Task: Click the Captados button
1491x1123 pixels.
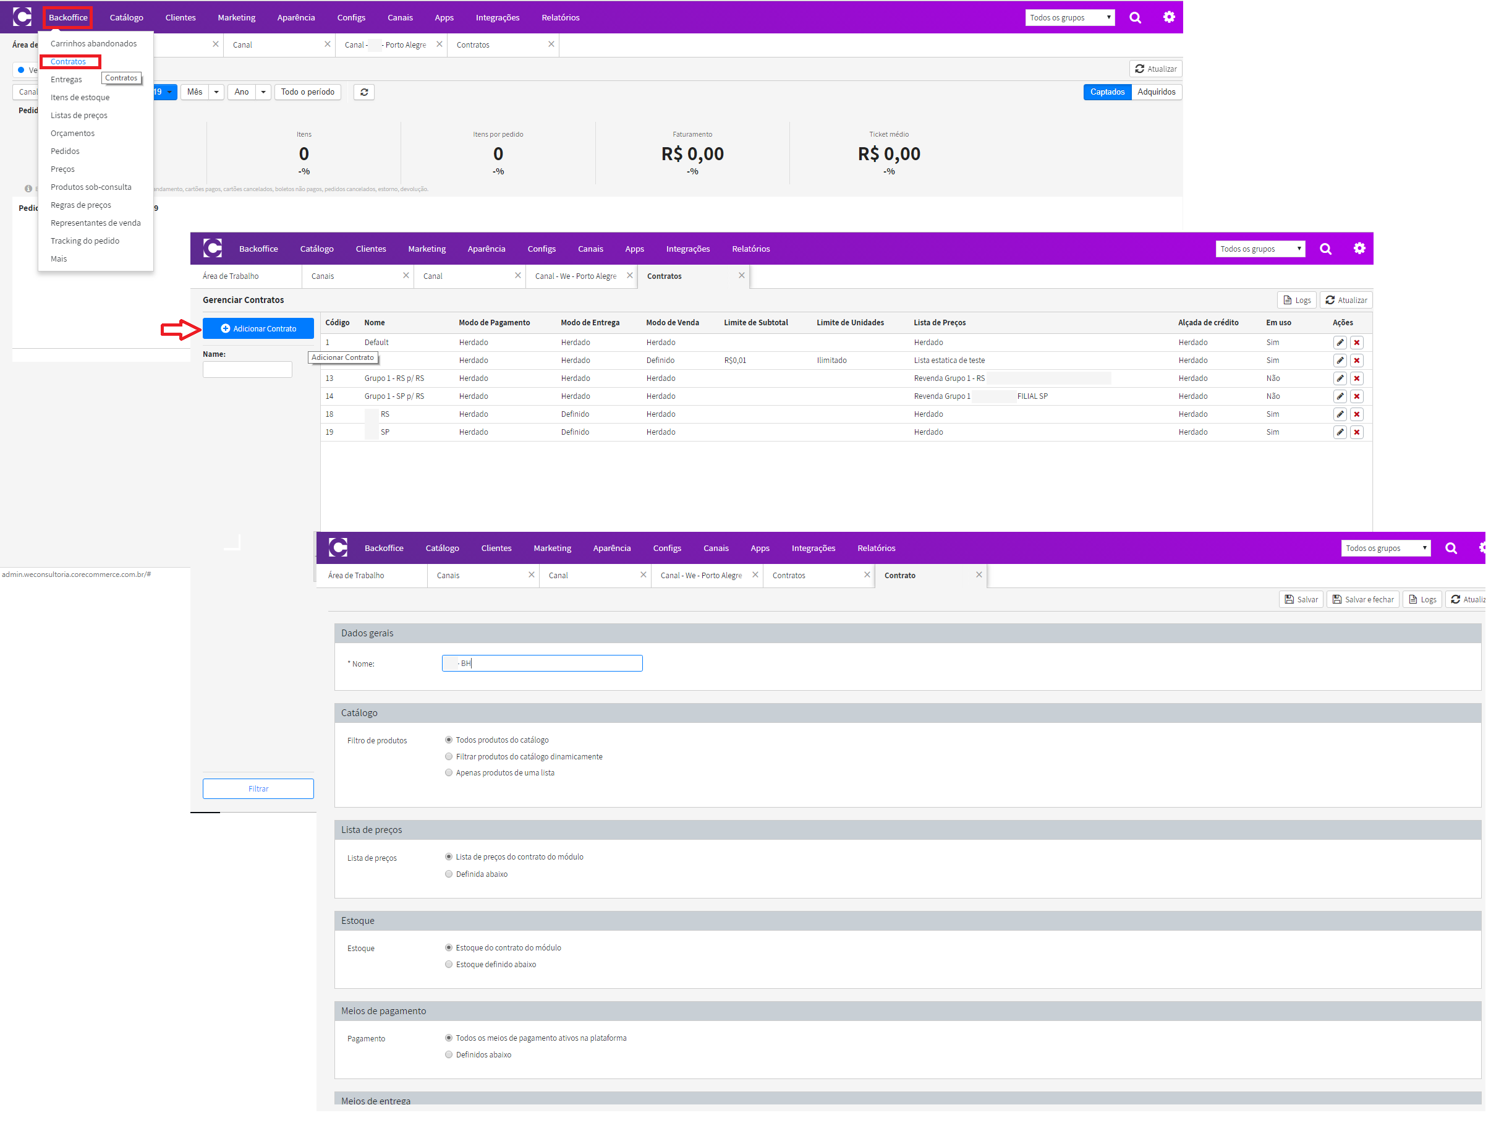Action: tap(1107, 92)
